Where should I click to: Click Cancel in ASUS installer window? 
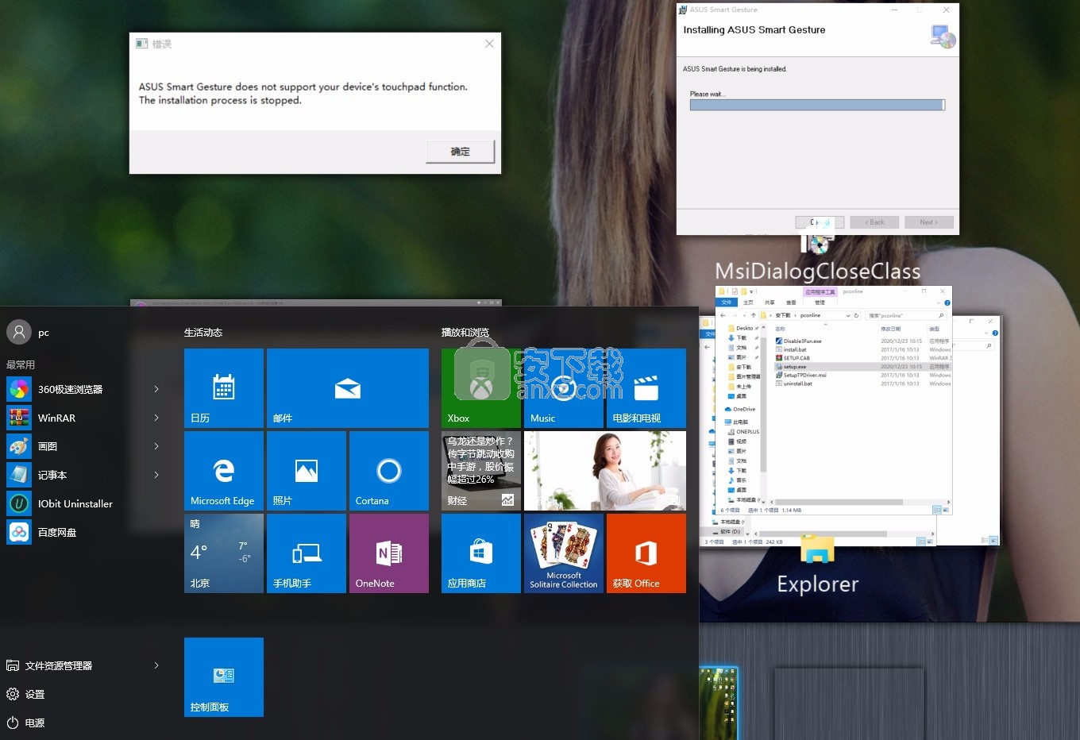click(820, 222)
